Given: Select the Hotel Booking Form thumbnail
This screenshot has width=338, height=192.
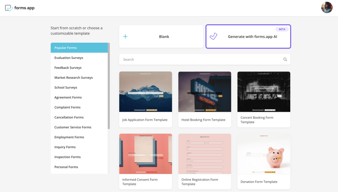Looking at the screenshot, I should (x=204, y=92).
